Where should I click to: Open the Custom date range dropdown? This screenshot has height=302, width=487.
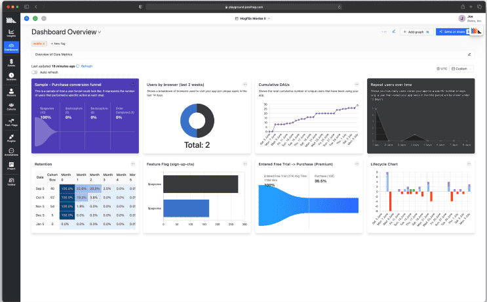(x=461, y=69)
